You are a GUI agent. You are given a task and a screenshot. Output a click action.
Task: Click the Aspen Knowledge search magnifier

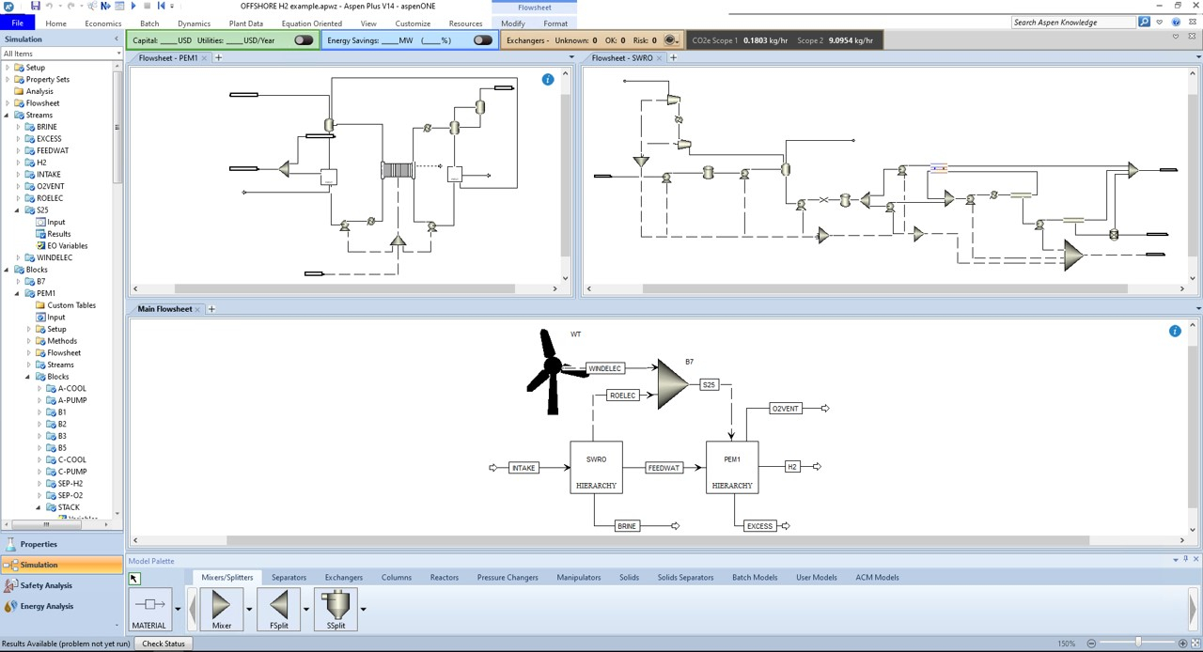pyautogui.click(x=1144, y=23)
